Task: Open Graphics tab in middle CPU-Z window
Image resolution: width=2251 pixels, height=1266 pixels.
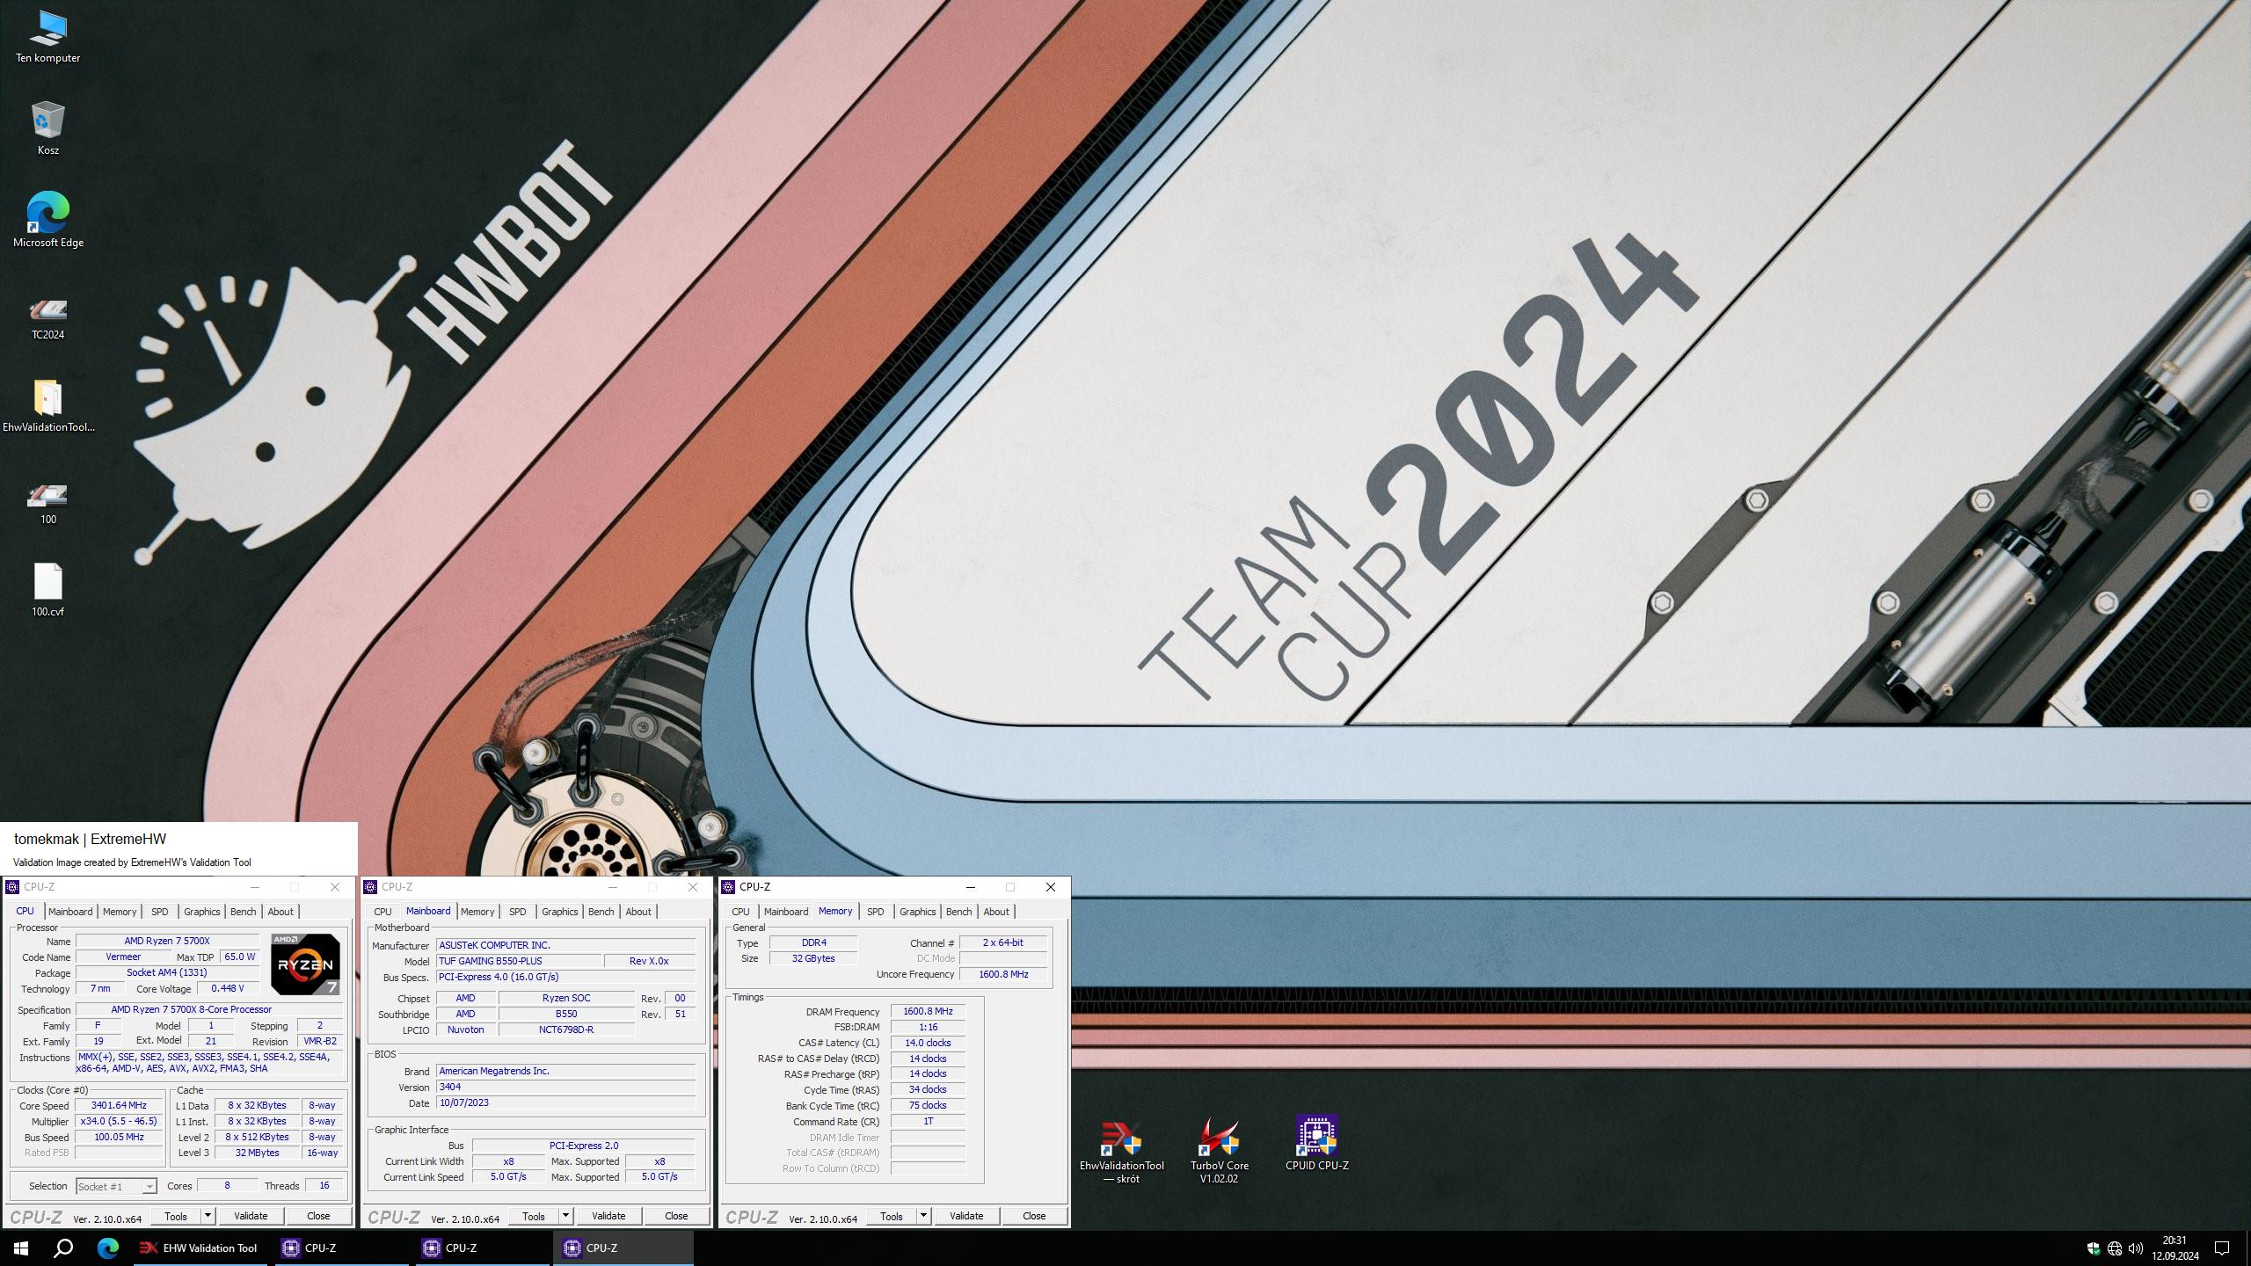Action: [x=559, y=912]
